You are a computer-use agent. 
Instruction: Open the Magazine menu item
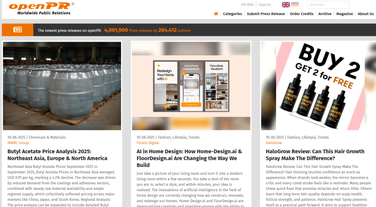[344, 14]
